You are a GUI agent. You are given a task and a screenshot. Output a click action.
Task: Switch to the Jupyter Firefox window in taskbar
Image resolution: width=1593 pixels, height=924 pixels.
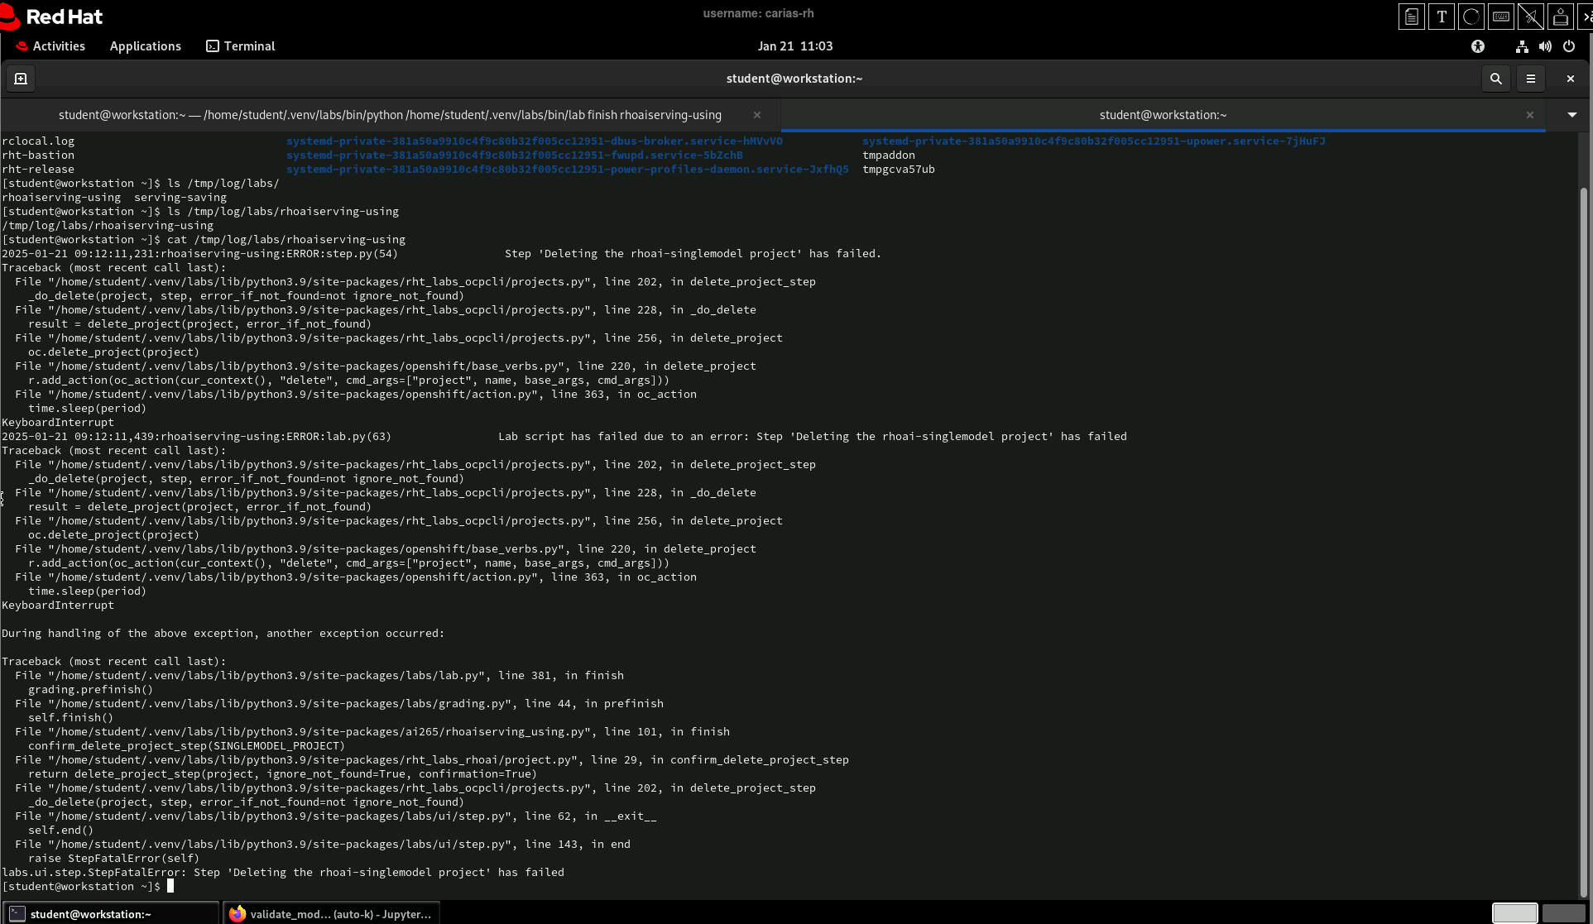331,913
